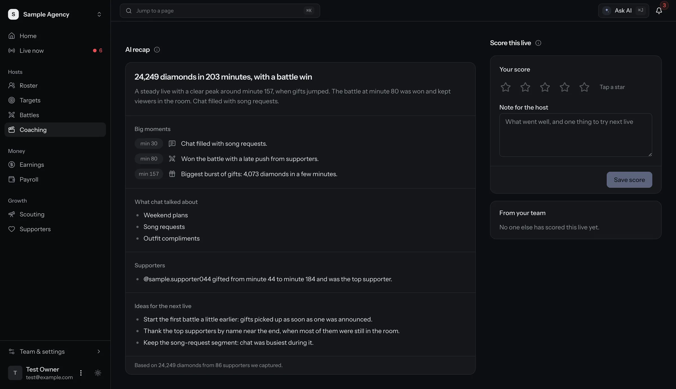This screenshot has height=389, width=676.
Task: Open the Earnings page
Action: point(55,165)
